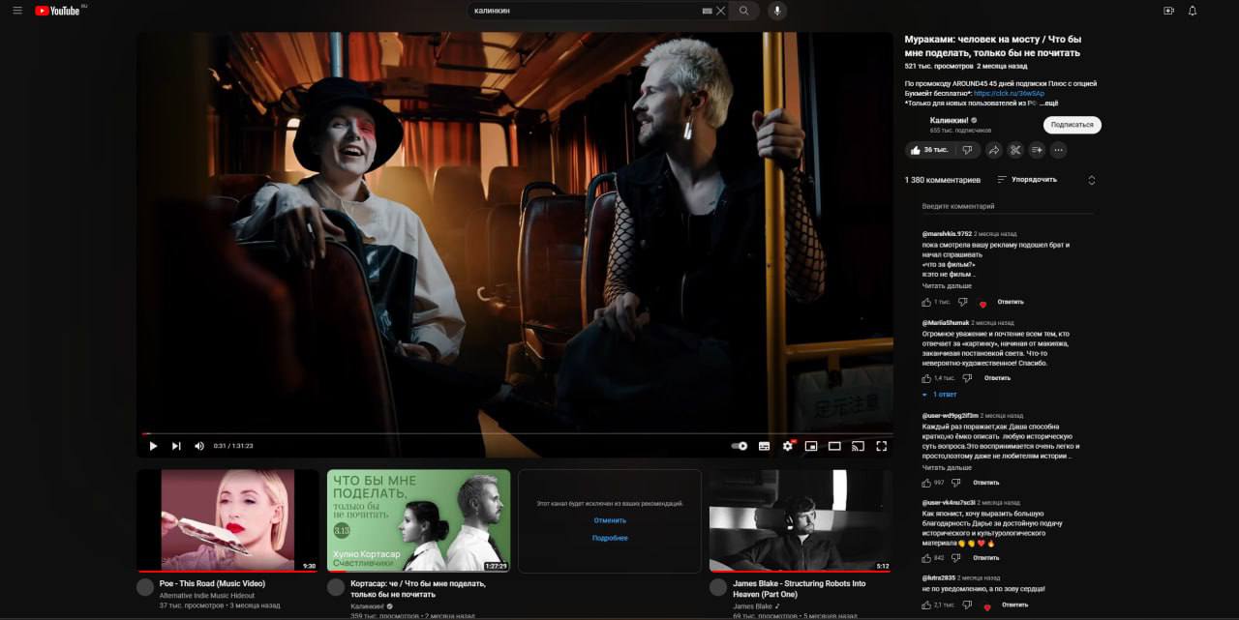Enter fullscreen mode
1239x620 pixels.
881,446
